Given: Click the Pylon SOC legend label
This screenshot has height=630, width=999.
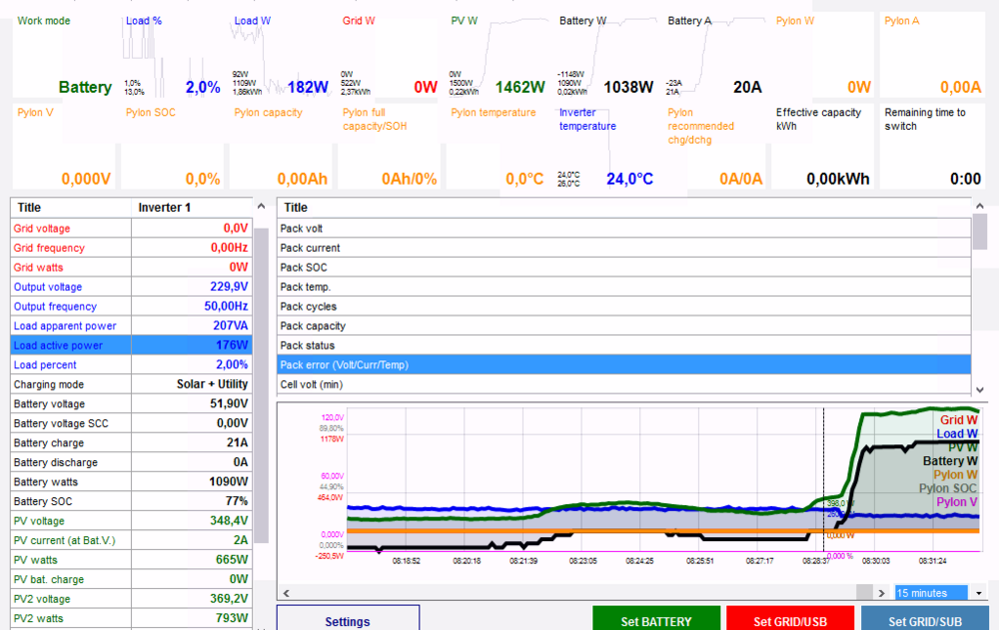Looking at the screenshot, I should click(948, 488).
